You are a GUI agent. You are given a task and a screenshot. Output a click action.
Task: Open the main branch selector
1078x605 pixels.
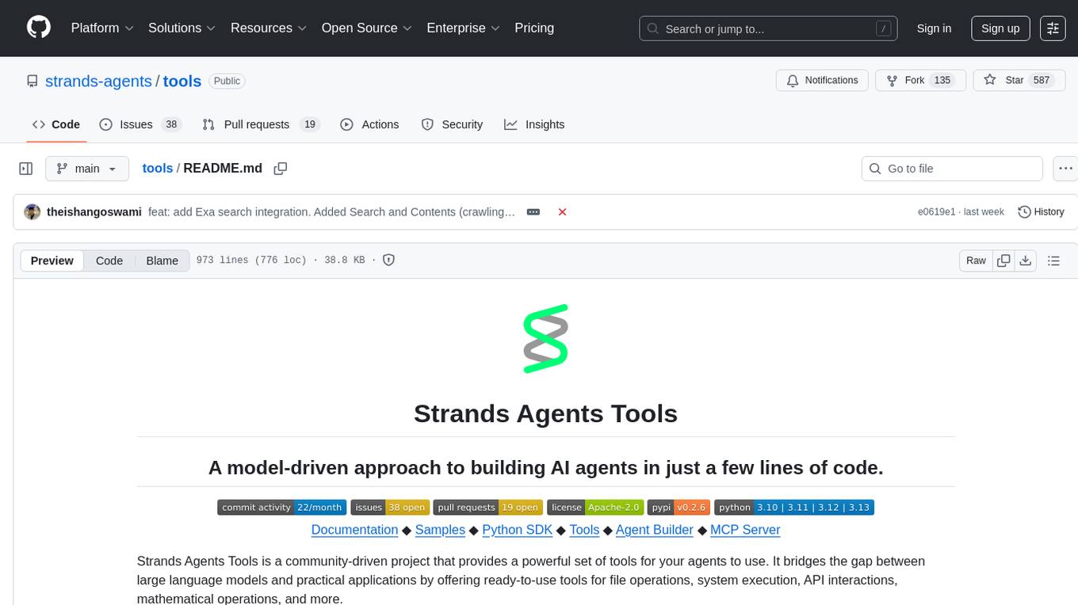click(x=86, y=169)
